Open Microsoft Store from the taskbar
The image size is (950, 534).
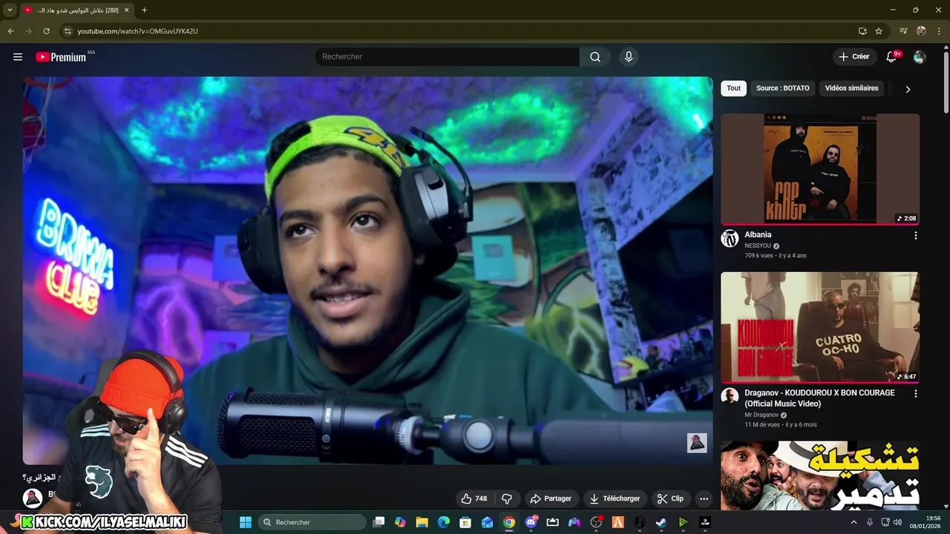(465, 522)
